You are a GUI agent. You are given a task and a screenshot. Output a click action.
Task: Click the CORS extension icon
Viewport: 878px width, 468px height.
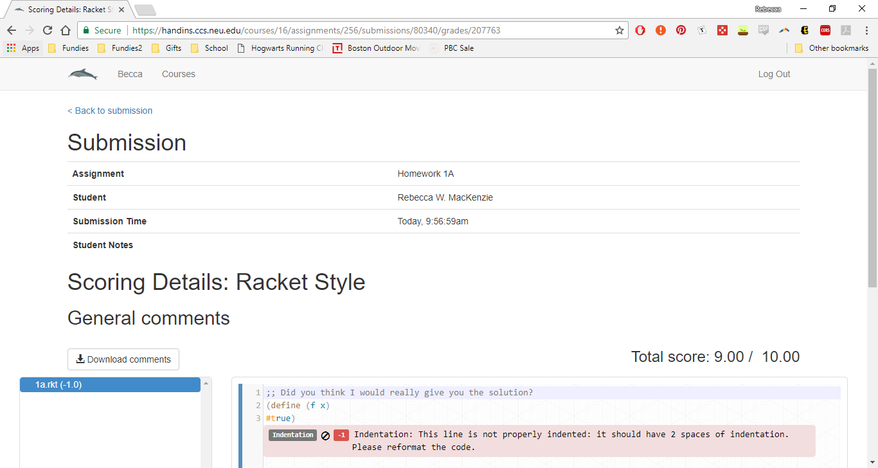point(825,30)
